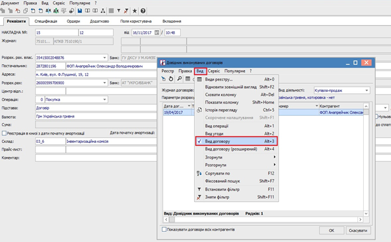Choose Сховати колонку menu entry
Image resolution: width=391 pixels, height=242 pixels.
236,95
